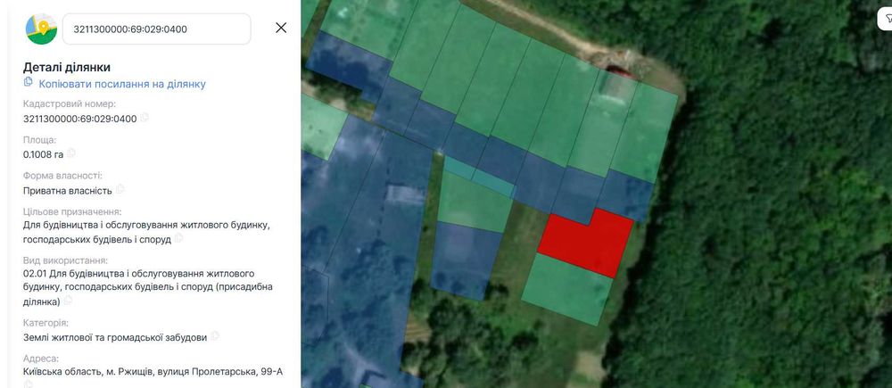This screenshot has height=388, width=892.
Task: Copy the cadastral number value
Action: coord(145,118)
